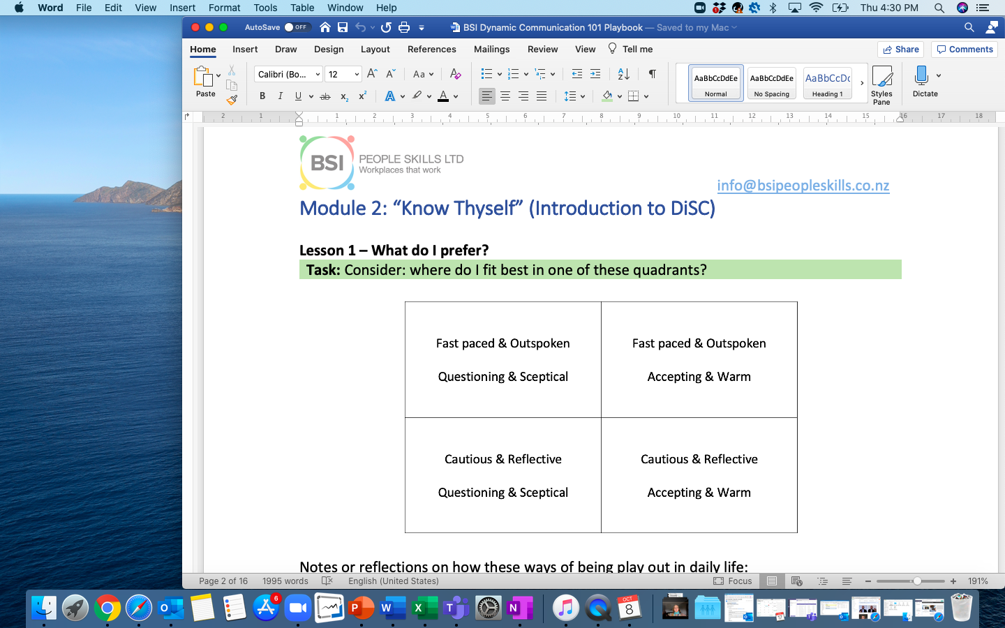Center align the paragraph
The width and height of the screenshot is (1005, 628).
tap(505, 96)
